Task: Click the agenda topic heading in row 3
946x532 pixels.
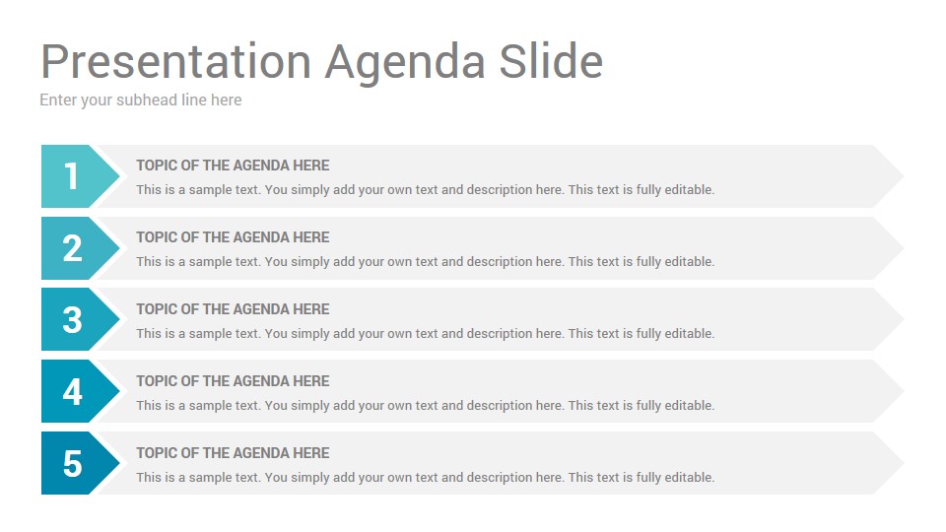Action: click(233, 308)
